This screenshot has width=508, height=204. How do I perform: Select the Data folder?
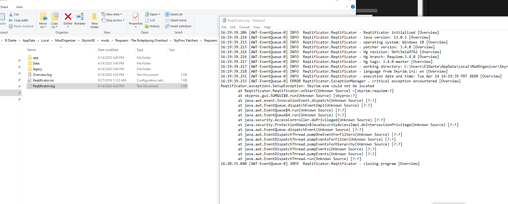click(107, 63)
